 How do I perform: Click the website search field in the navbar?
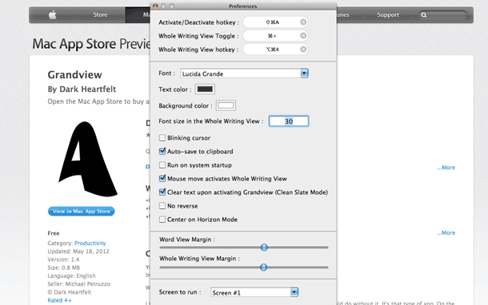(442, 15)
